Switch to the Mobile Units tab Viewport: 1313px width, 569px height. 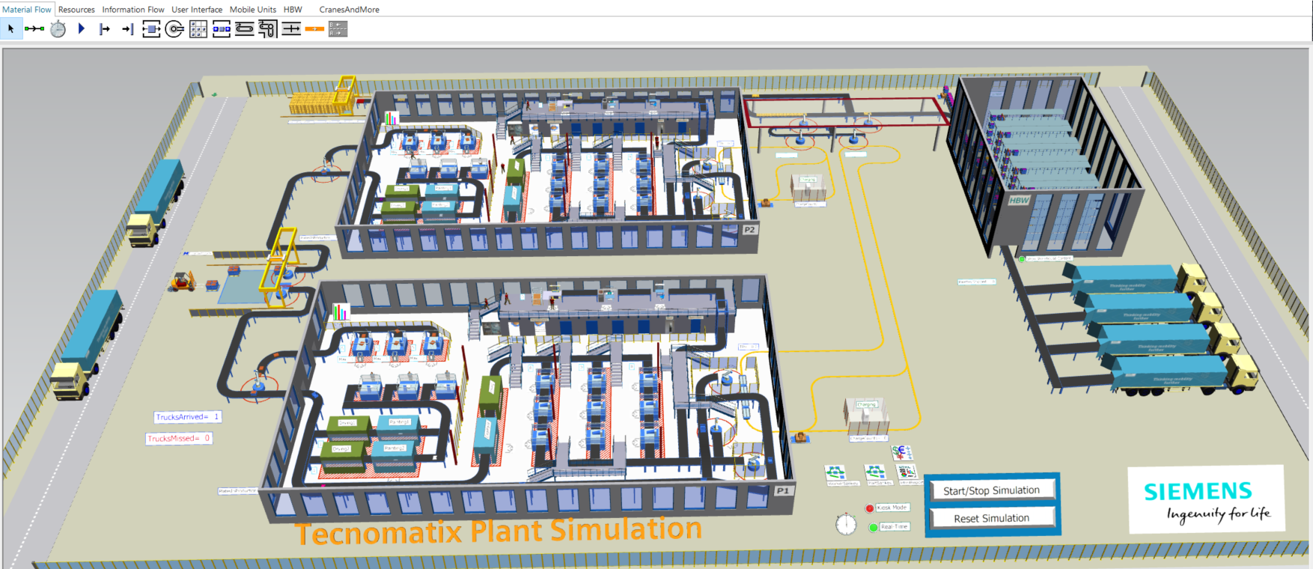coord(253,9)
